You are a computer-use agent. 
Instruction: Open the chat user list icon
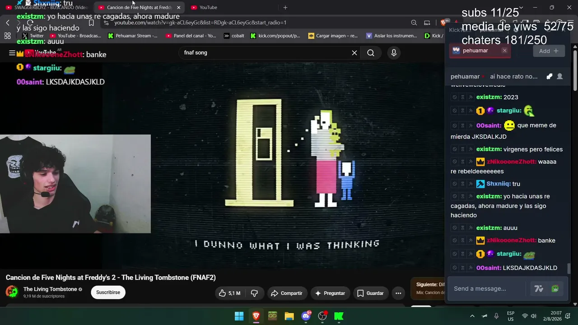click(560, 77)
